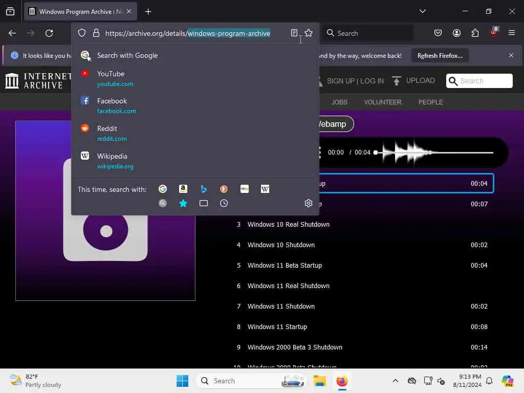Expand the list all tabs chevron
The width and height of the screenshot is (524, 393).
coord(422,11)
